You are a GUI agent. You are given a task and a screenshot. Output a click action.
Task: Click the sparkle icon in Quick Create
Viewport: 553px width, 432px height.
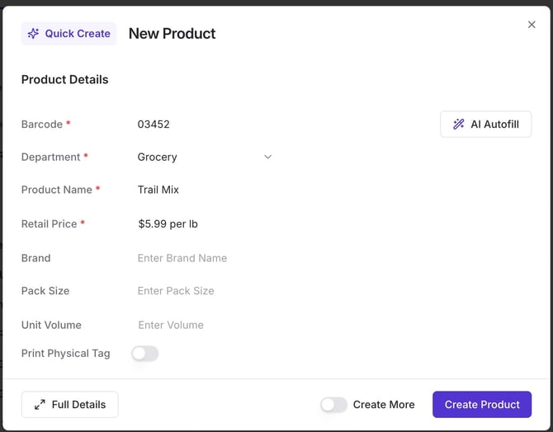(33, 34)
